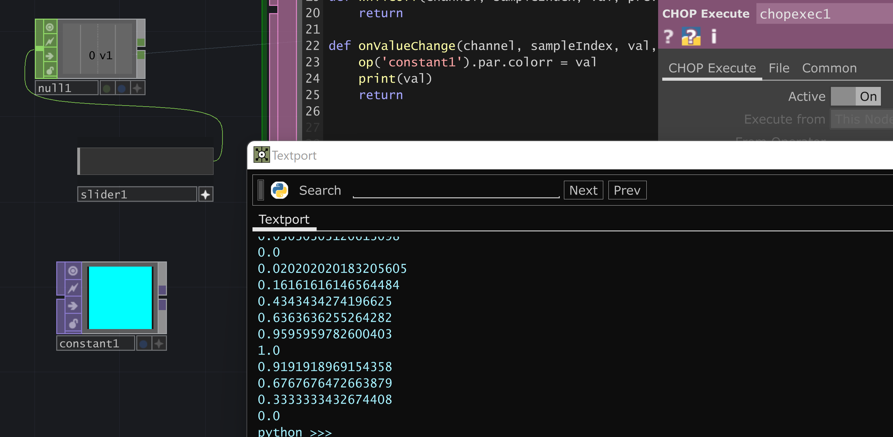Switch to Common parameter tab

pos(829,68)
